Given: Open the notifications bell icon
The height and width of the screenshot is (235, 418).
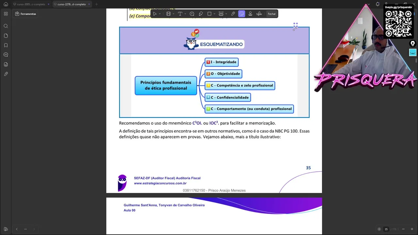Looking at the screenshot, I should click(x=378, y=4).
